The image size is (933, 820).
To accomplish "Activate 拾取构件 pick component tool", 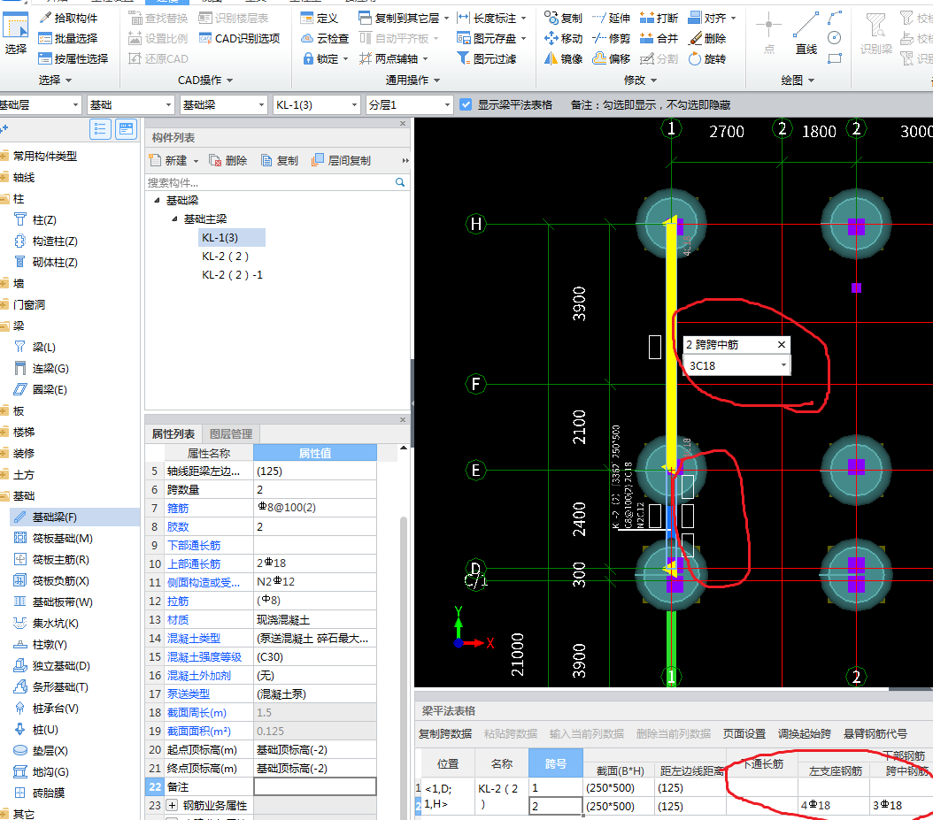I will [x=68, y=18].
